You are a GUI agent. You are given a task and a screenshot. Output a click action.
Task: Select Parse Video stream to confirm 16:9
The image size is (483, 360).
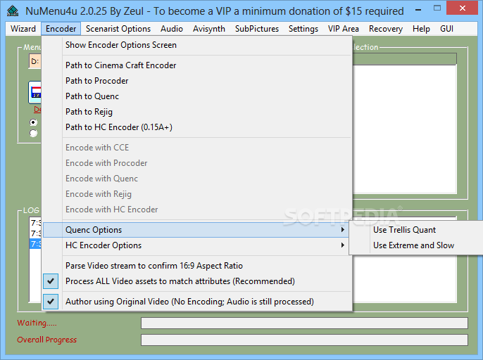click(x=197, y=266)
